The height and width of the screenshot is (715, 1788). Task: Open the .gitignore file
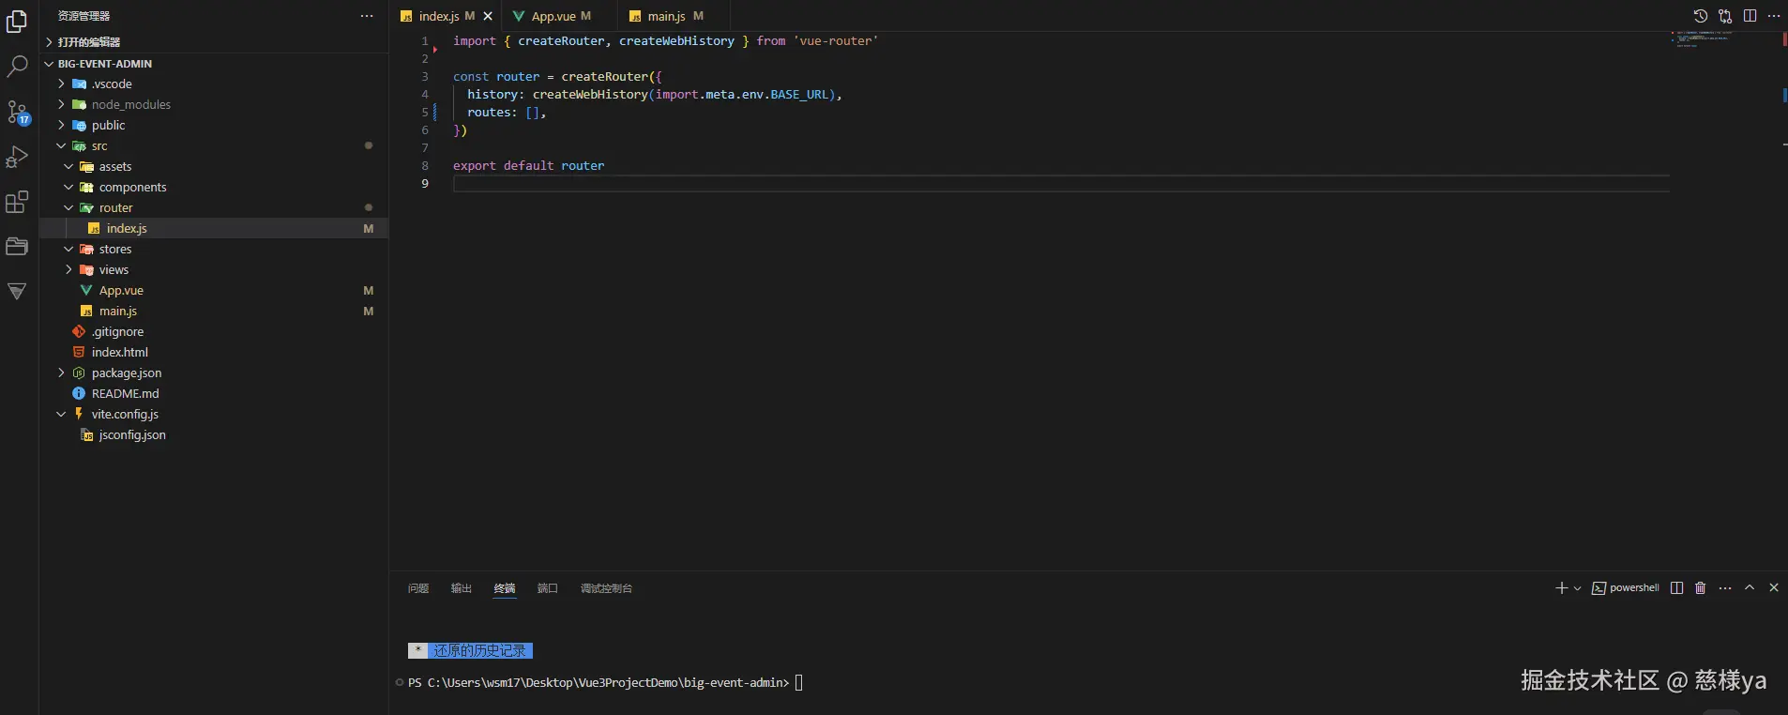(214, 331)
